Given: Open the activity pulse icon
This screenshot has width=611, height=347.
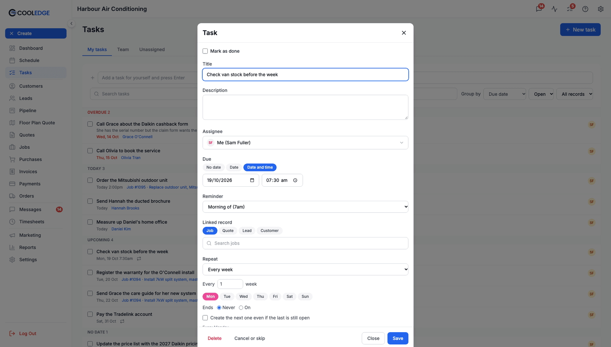Looking at the screenshot, I should 554,9.
